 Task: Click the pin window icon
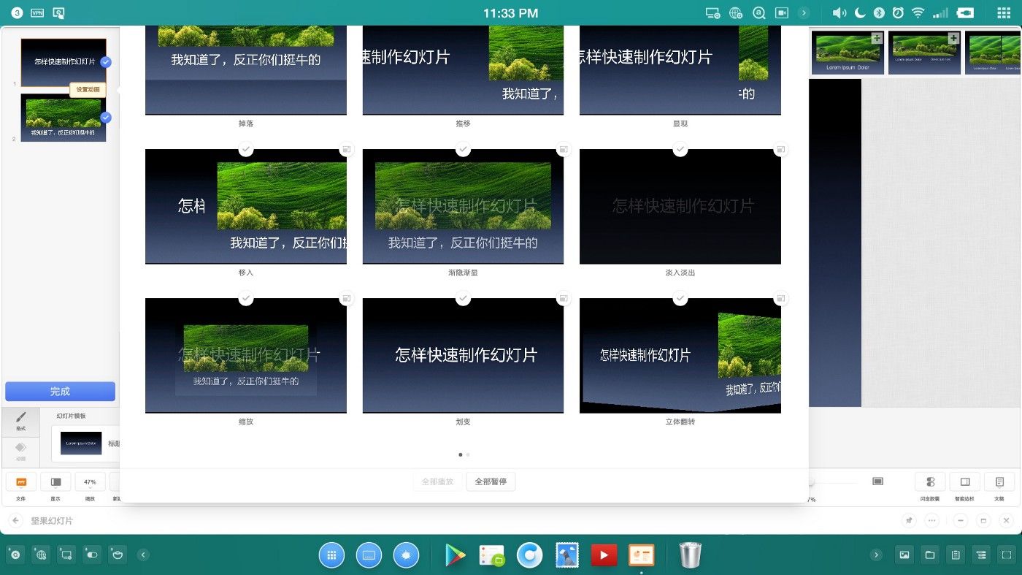pos(909,521)
